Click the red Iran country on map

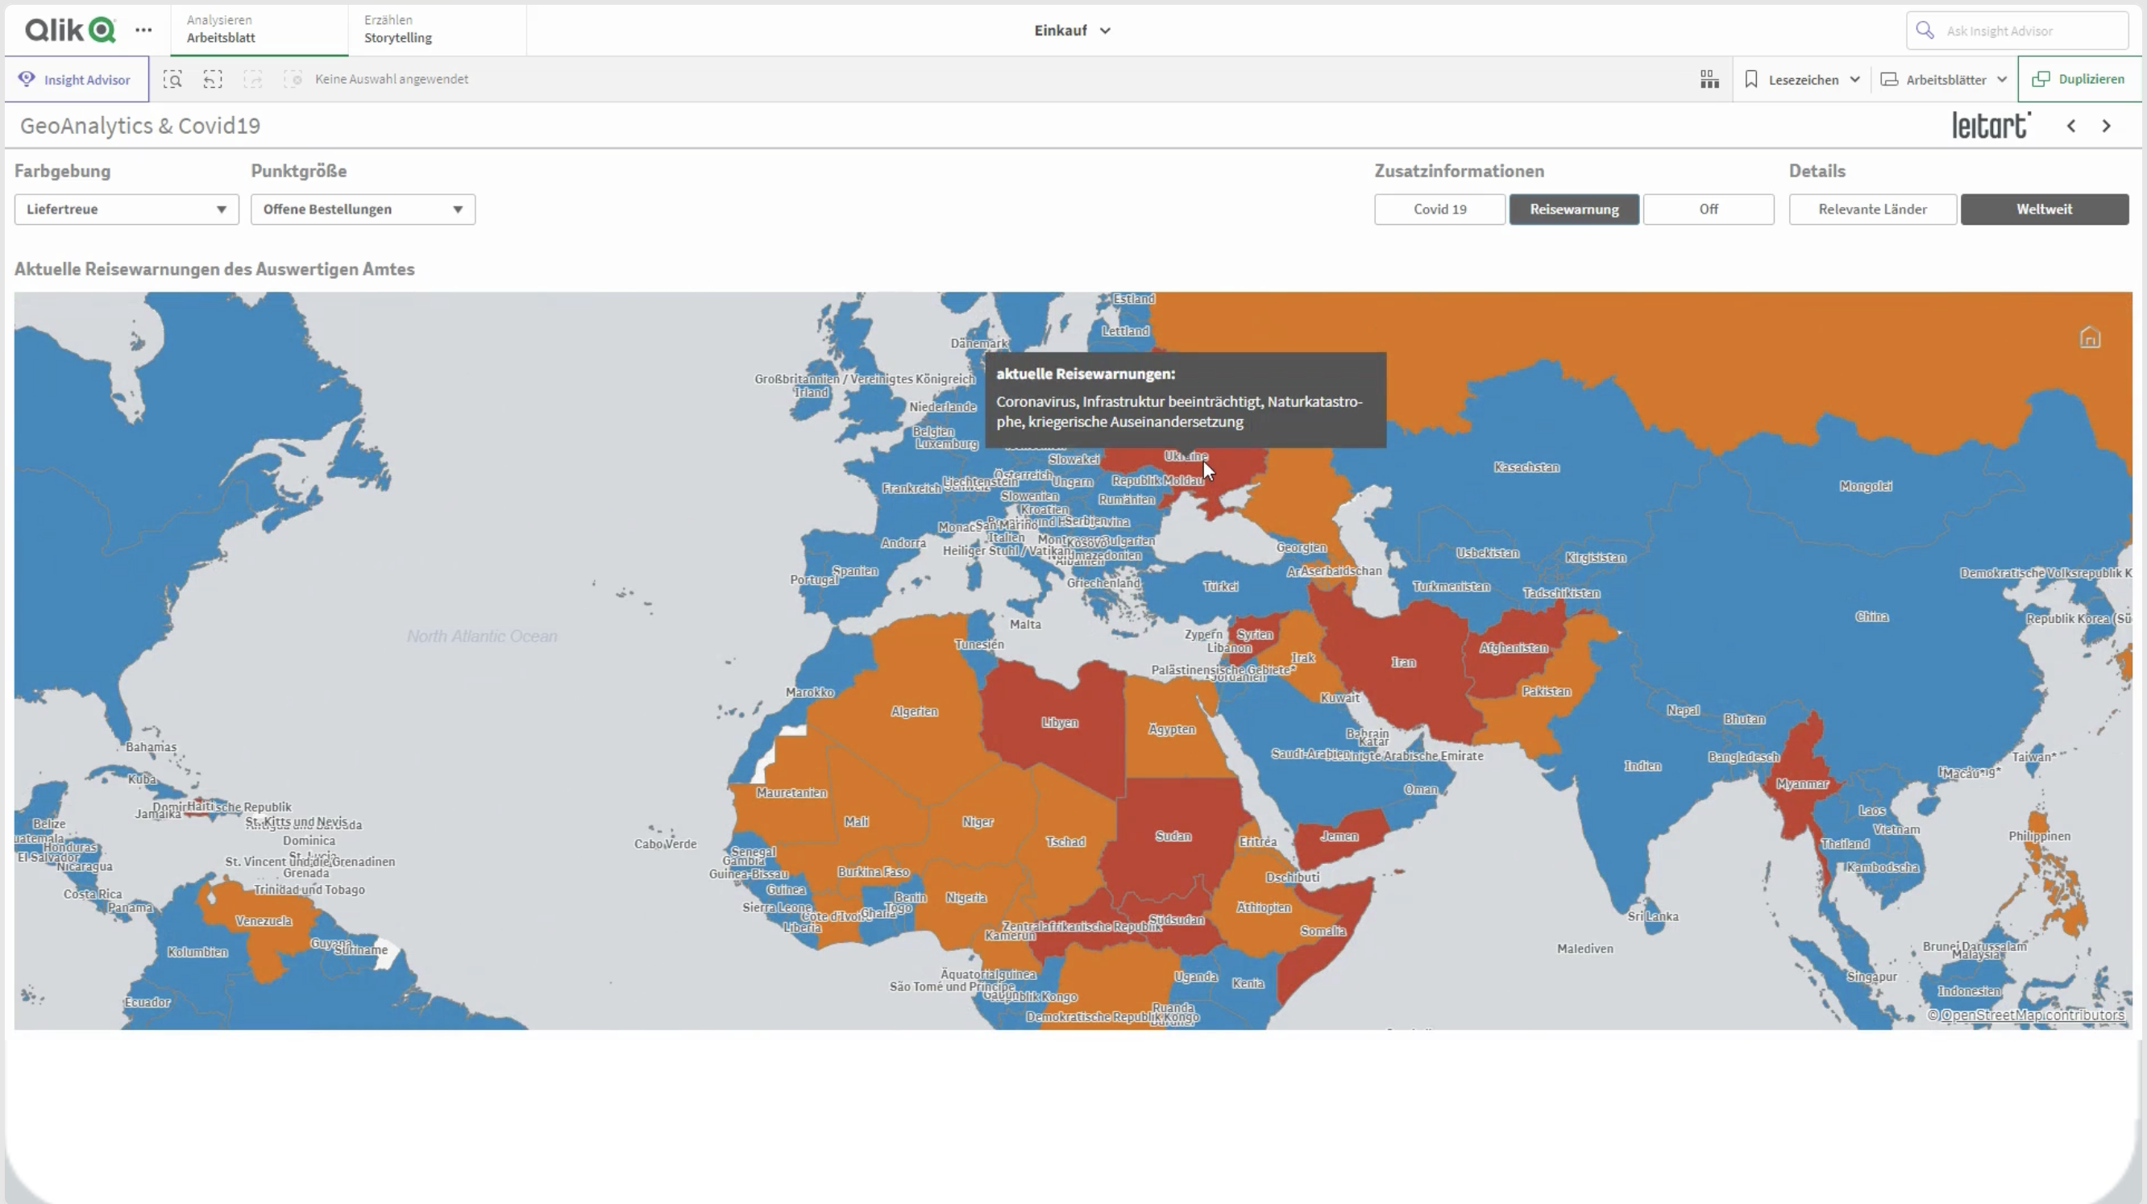tap(1404, 662)
